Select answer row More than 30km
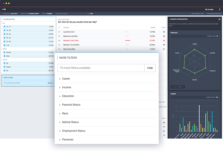Screen dimensions: 223x152 point(111,49)
